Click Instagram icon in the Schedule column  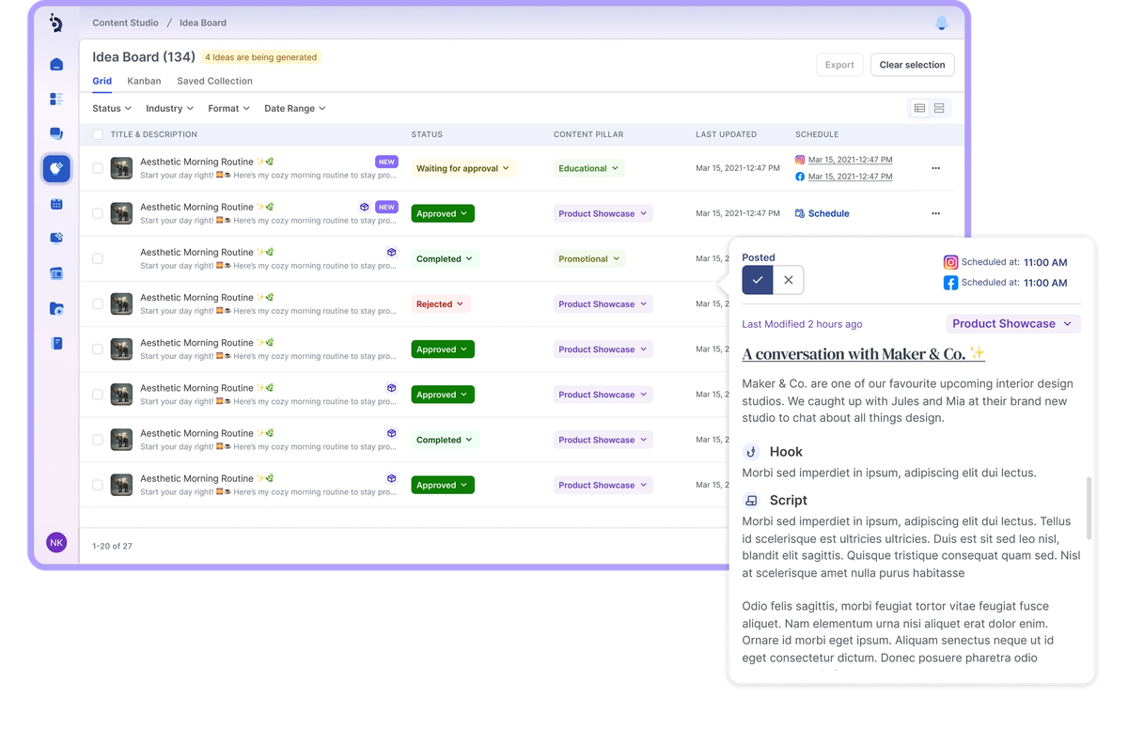coord(800,160)
